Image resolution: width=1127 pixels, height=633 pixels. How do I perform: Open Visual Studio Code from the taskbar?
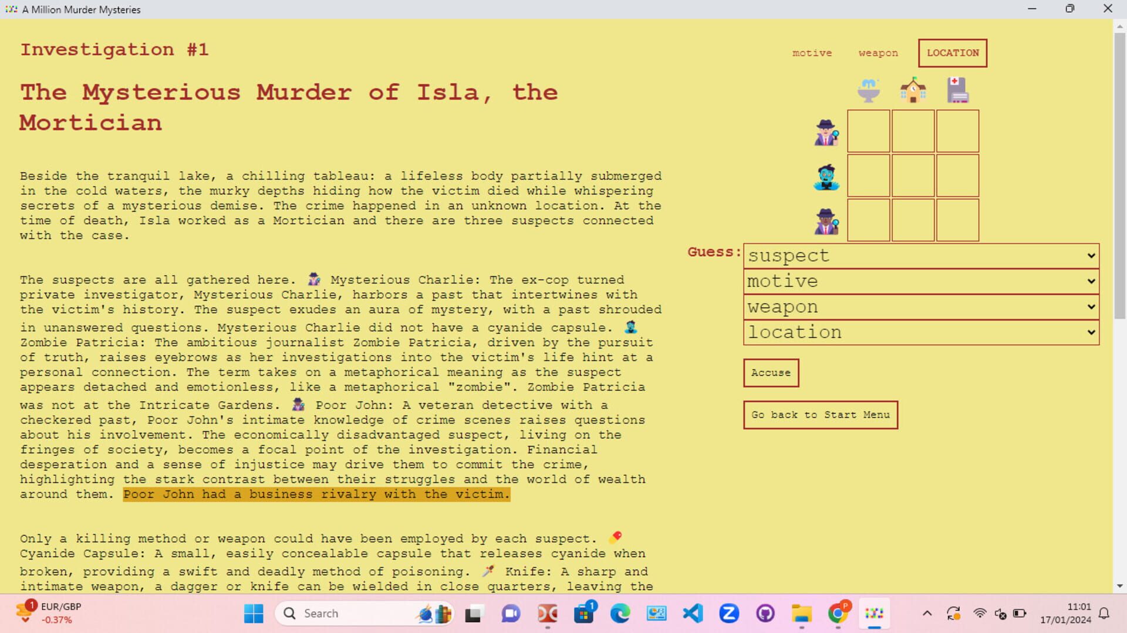point(694,614)
